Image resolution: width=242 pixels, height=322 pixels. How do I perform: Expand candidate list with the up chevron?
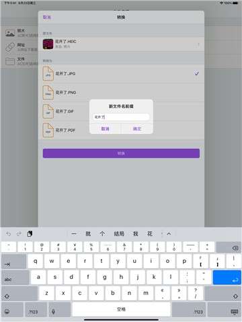coord(169,234)
